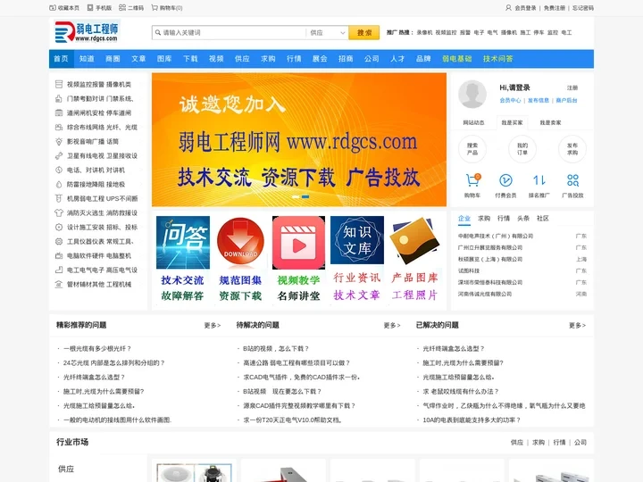Open the 供应 search type dropdown
This screenshot has height=482, width=643.
327,32
